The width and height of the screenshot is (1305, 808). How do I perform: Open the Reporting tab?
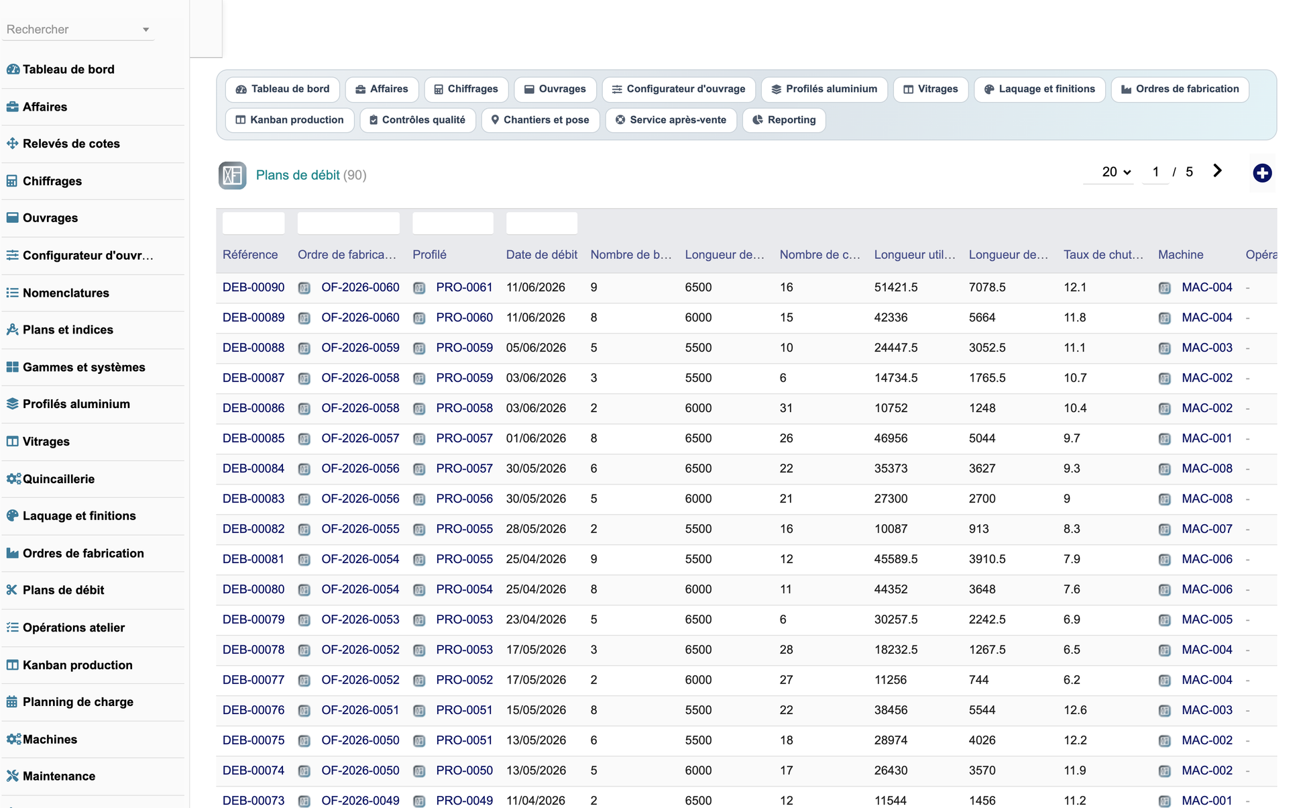(x=784, y=120)
